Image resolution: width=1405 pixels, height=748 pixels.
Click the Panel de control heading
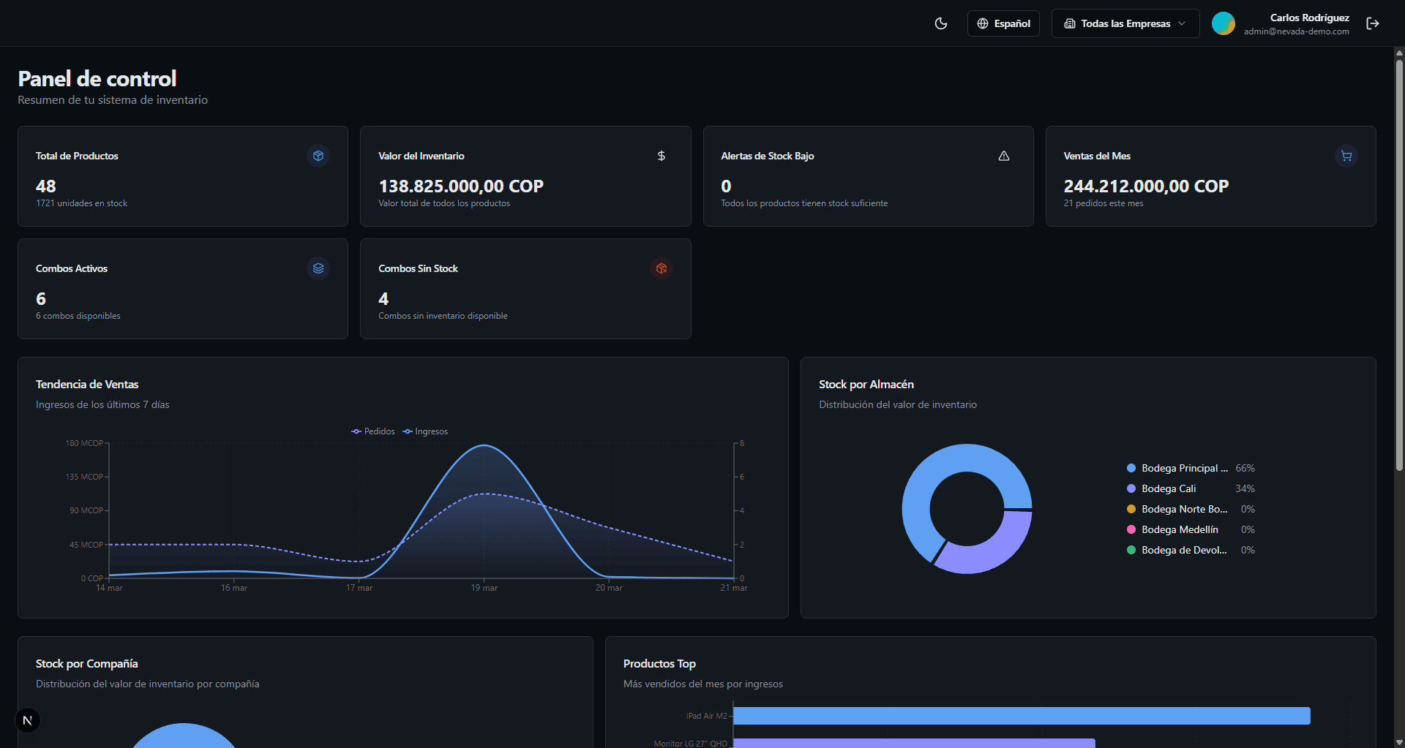(96, 78)
